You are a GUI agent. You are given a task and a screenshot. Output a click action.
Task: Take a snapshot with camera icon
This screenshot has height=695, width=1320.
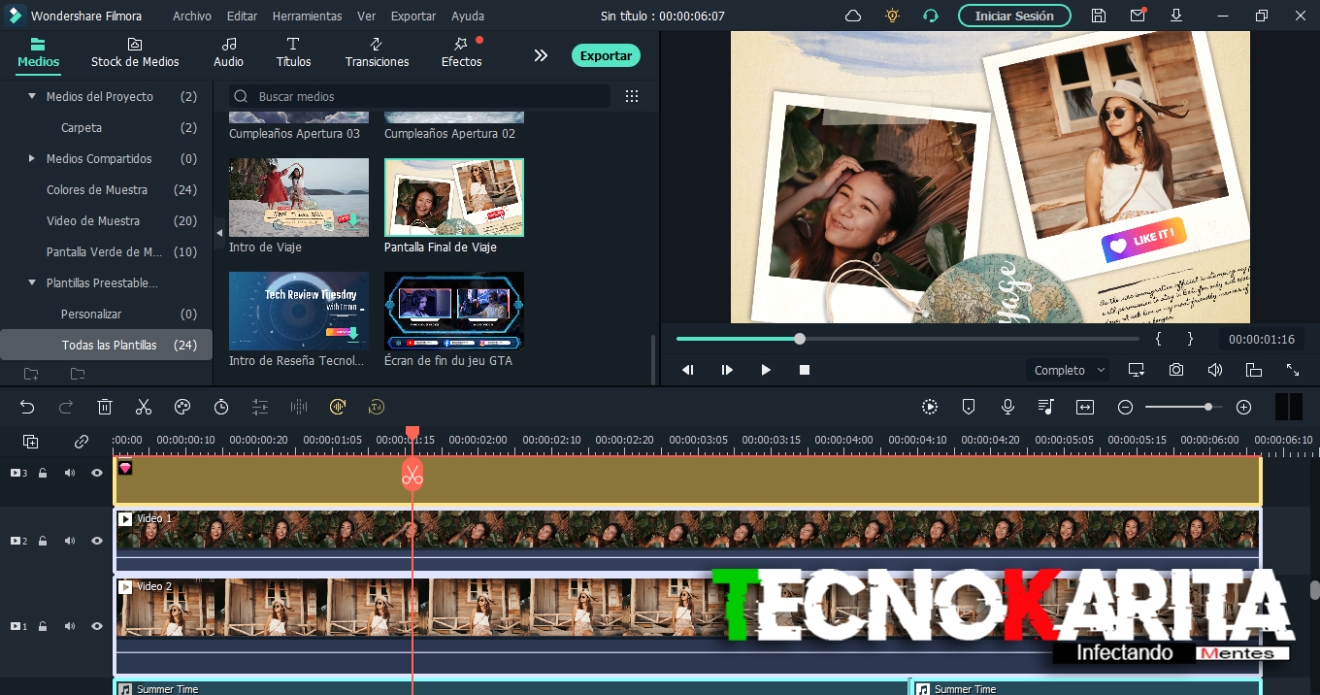[x=1176, y=370]
